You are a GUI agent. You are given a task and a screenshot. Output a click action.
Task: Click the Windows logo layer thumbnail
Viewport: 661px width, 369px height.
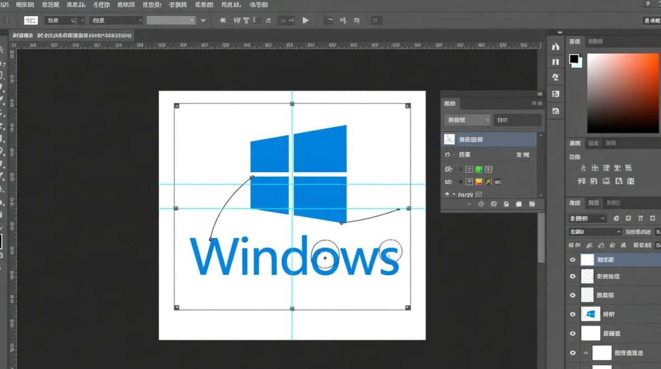coord(591,314)
